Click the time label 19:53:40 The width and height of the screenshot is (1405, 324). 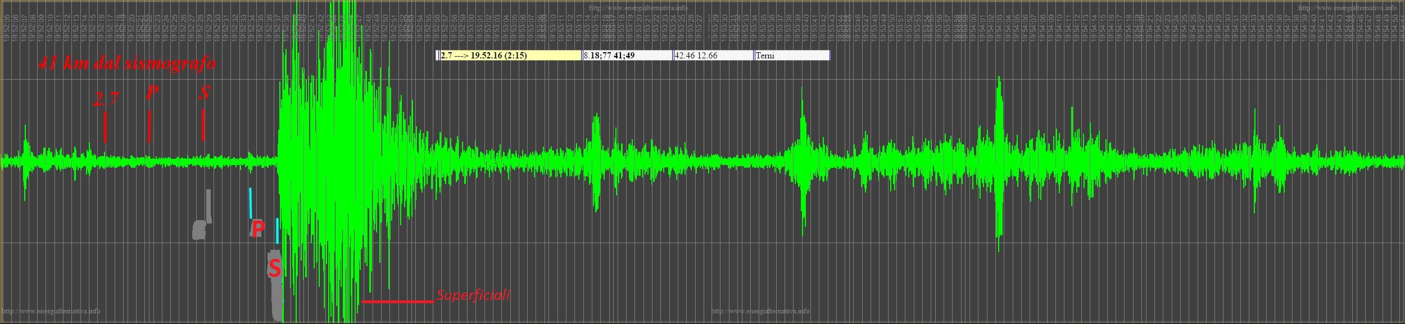806,28
